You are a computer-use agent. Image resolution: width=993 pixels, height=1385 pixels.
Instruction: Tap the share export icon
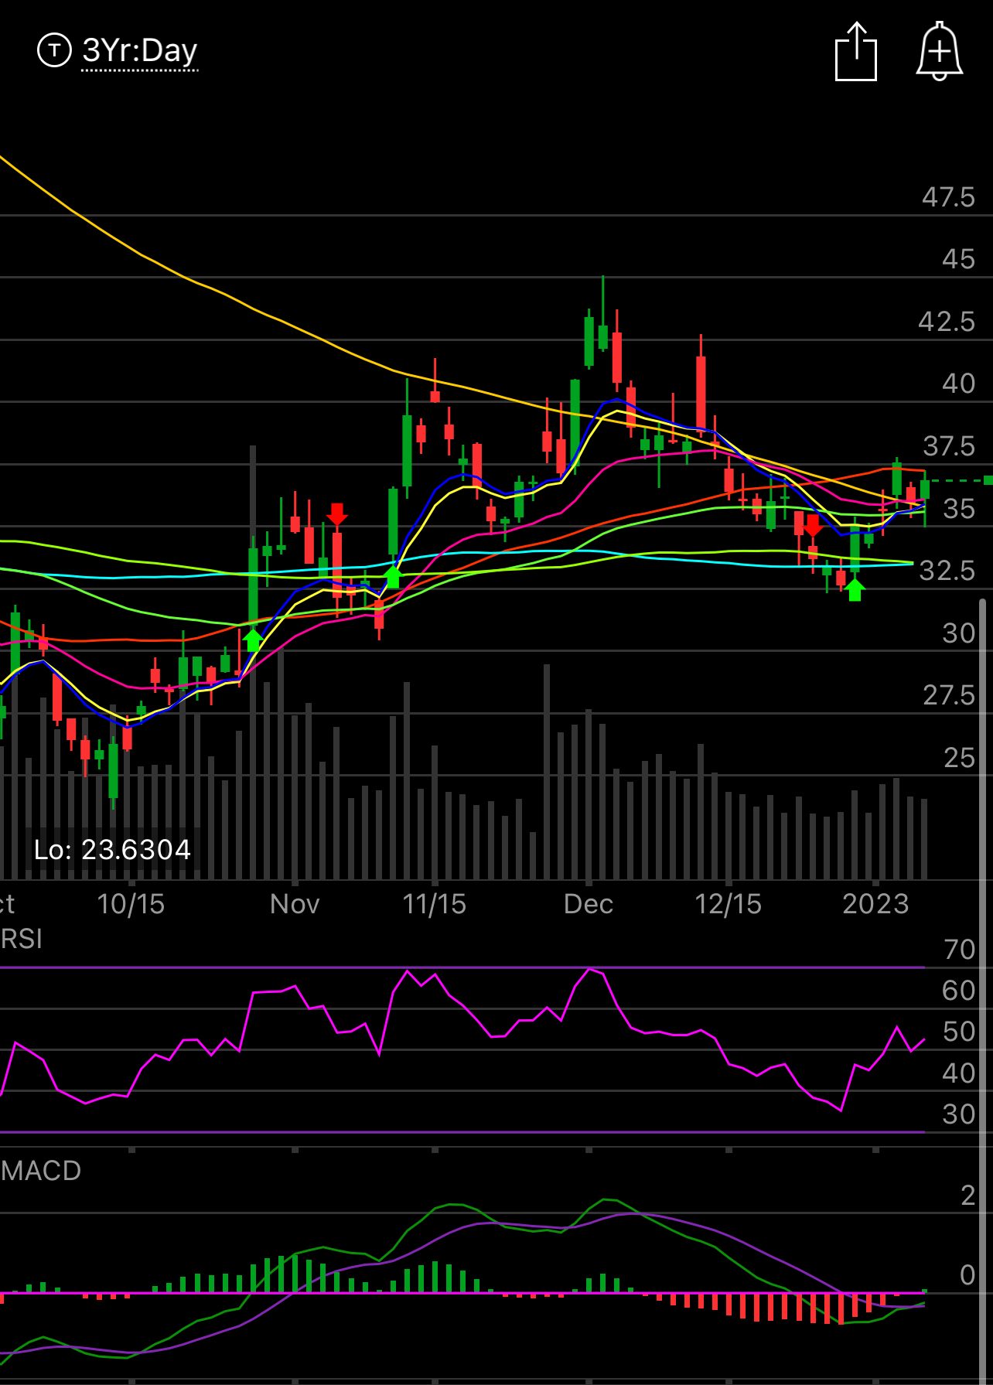[856, 51]
